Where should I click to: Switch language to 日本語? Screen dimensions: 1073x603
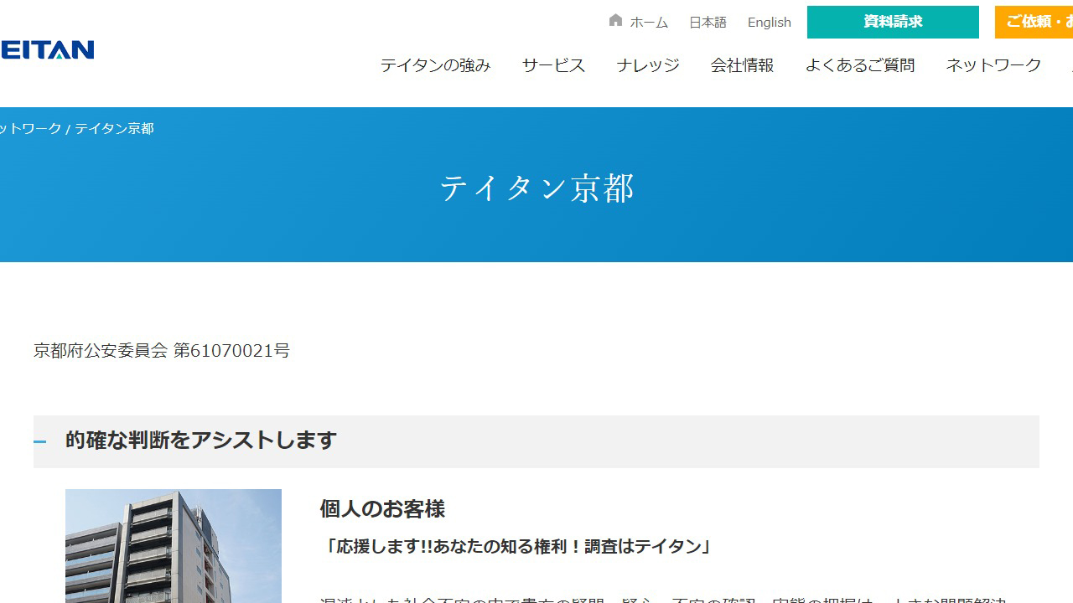[707, 22]
